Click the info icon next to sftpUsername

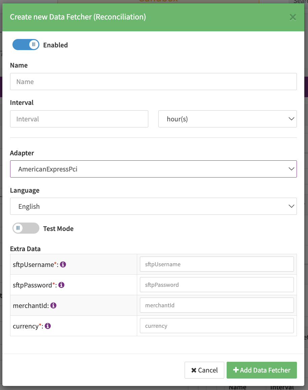63,265
